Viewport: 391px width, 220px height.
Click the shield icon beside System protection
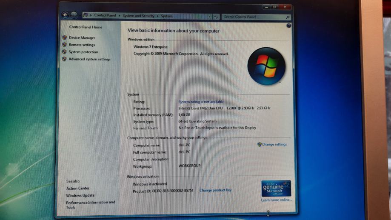[x=64, y=52]
